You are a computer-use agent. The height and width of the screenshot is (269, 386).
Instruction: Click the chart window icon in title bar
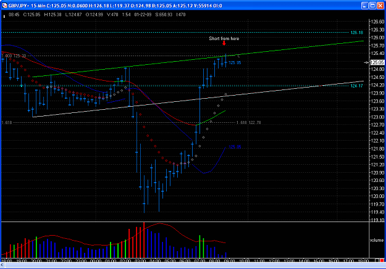[x=4, y=6]
